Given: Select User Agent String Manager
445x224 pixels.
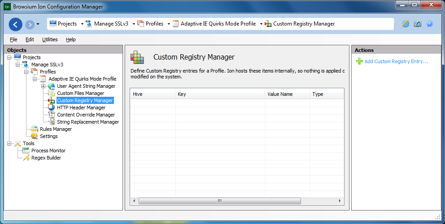Looking at the screenshot, I should tap(86, 86).
